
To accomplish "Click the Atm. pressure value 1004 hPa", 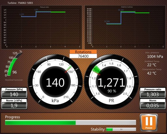I will pyautogui.click(x=155, y=56).
